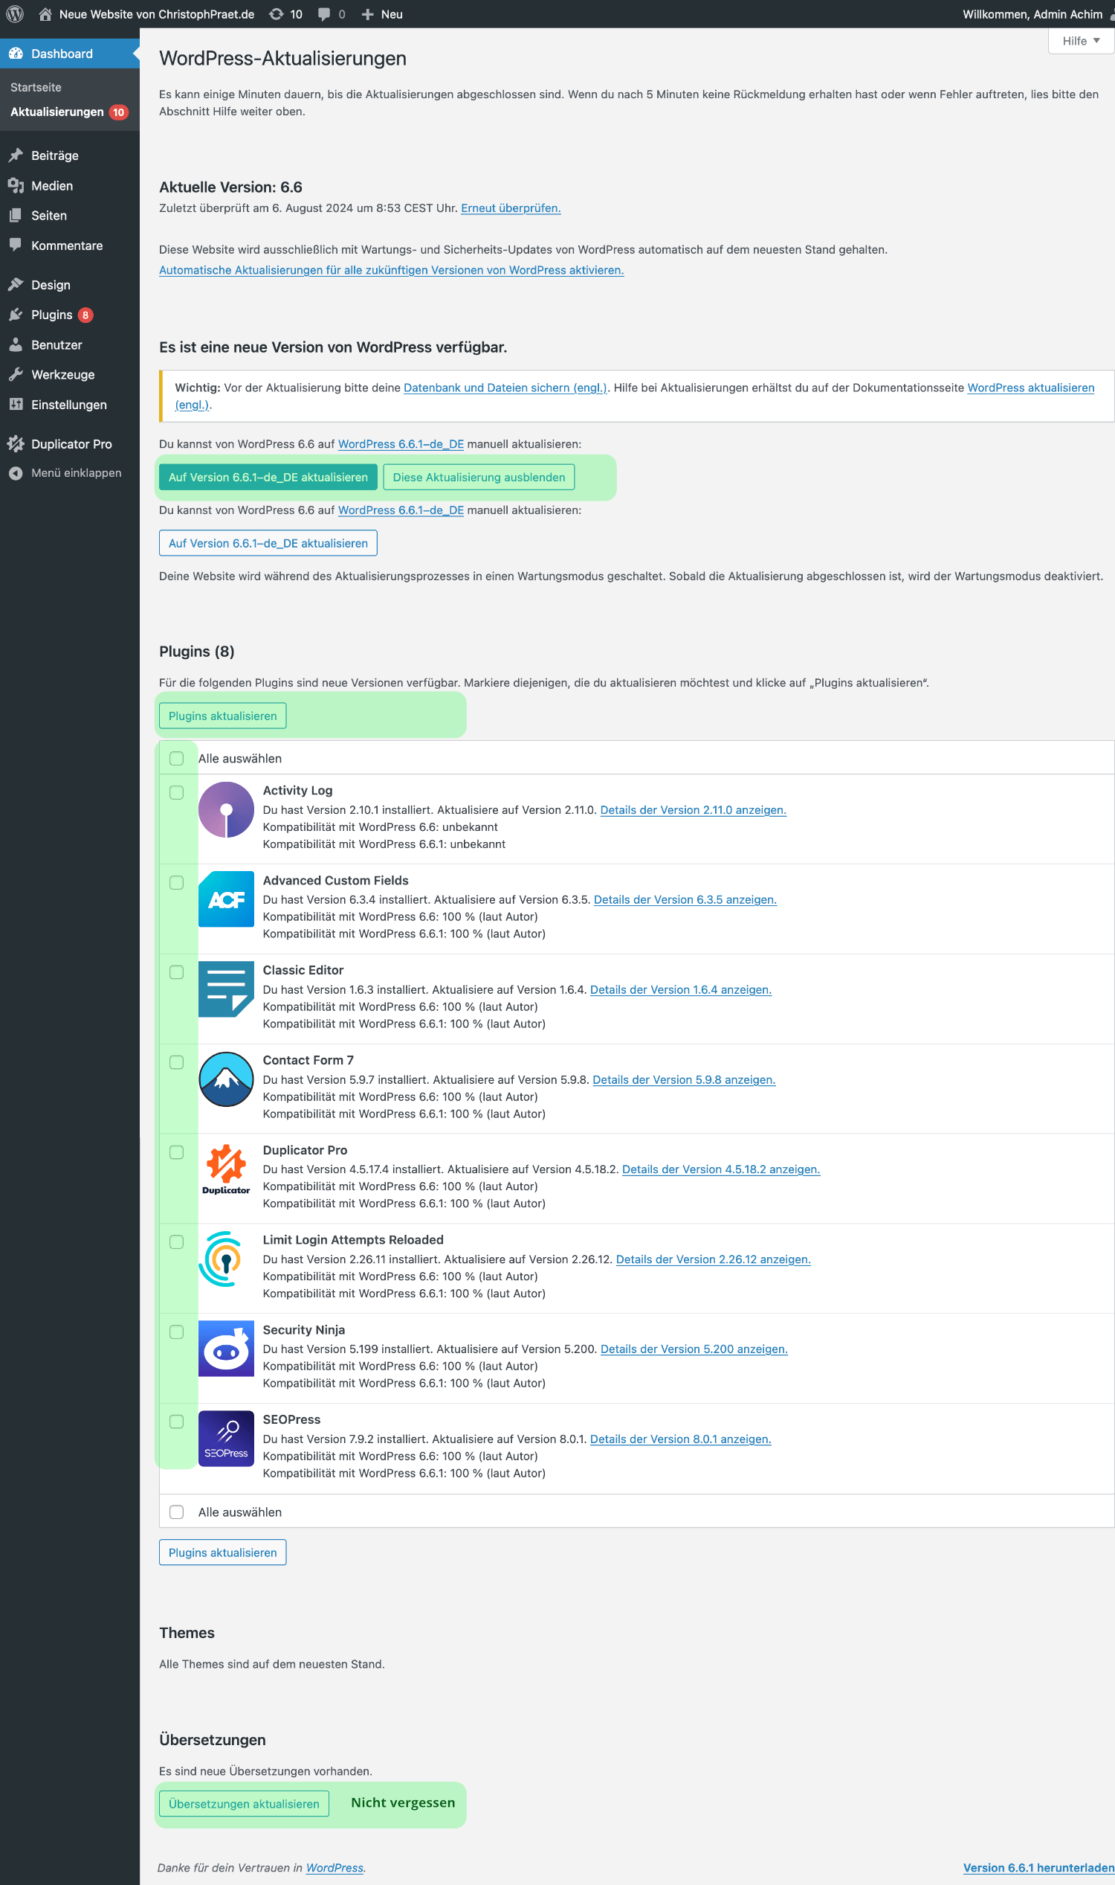Open Details der Version 8.0.1 anzeigen
The width and height of the screenshot is (1115, 1885).
681,1439
